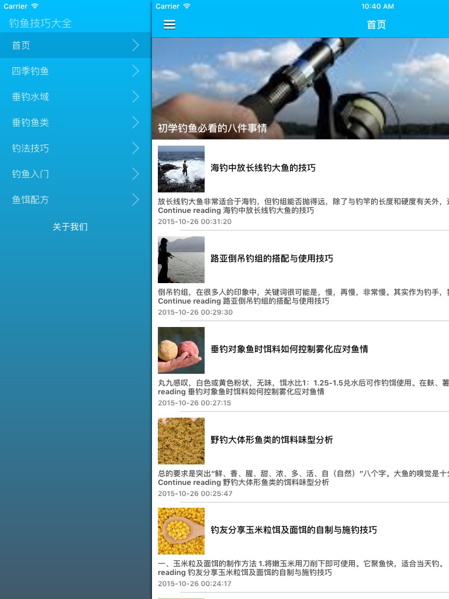Click the timestamp 2015-10-26 00:27:15
The height and width of the screenshot is (599, 449).
pos(195,403)
